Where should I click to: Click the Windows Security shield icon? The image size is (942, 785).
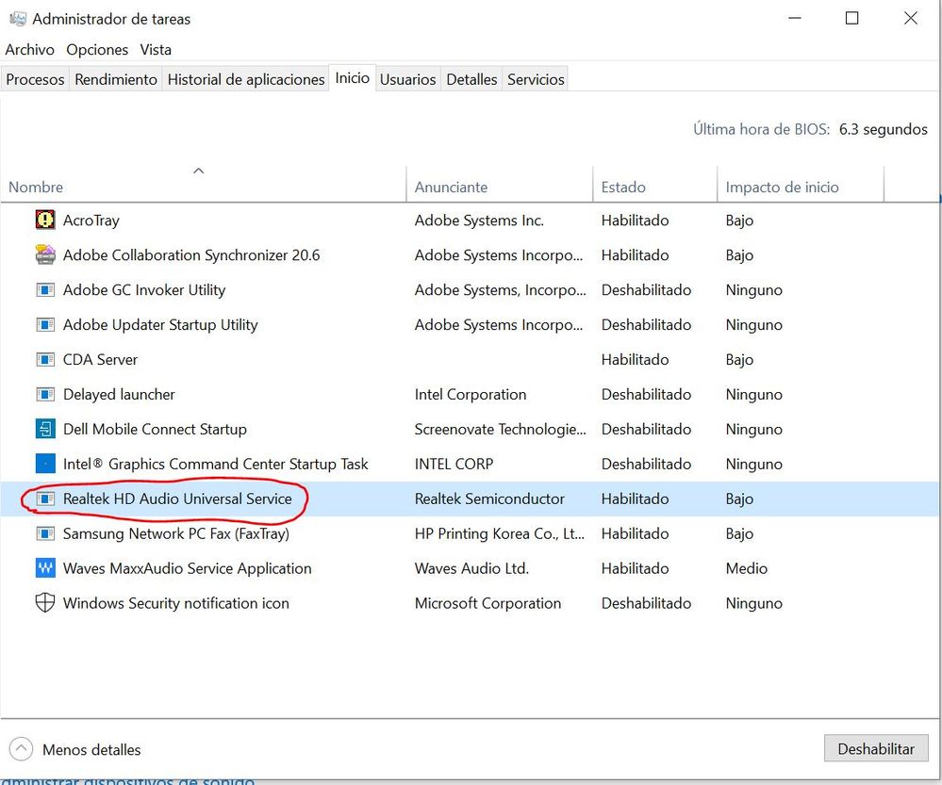pos(45,602)
